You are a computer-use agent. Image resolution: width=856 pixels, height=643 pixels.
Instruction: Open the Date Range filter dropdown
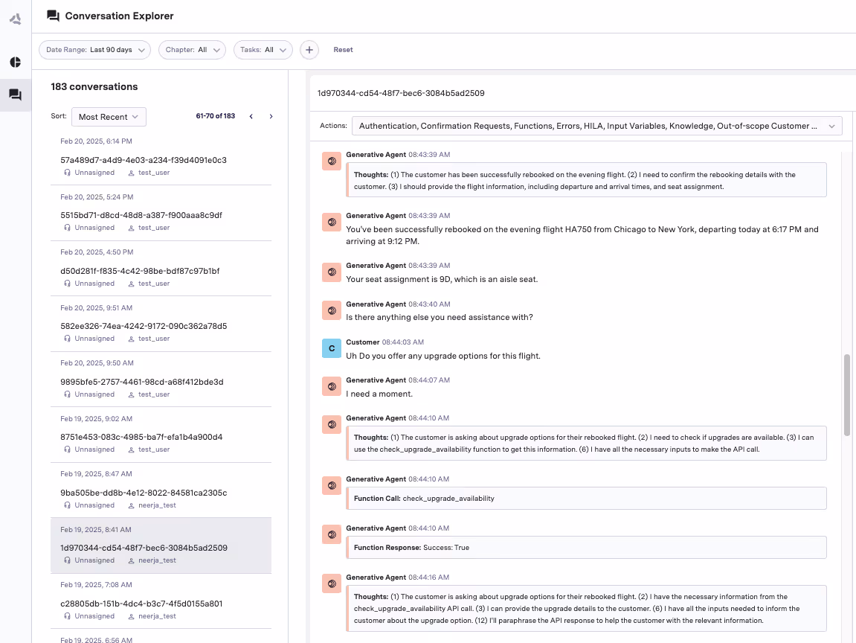[x=95, y=50]
